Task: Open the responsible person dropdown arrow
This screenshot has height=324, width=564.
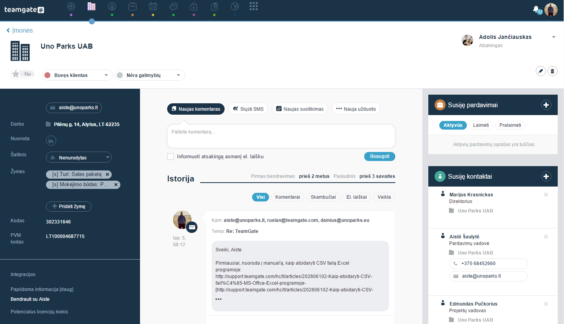Action: pyautogui.click(x=554, y=37)
